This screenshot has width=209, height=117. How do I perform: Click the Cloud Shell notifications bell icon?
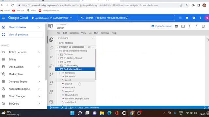(x=187, y=18)
